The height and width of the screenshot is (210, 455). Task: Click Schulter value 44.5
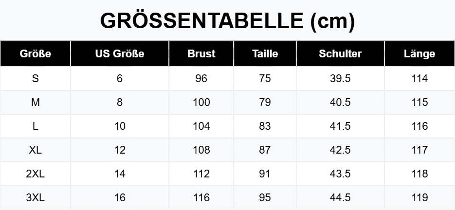pos(340,197)
